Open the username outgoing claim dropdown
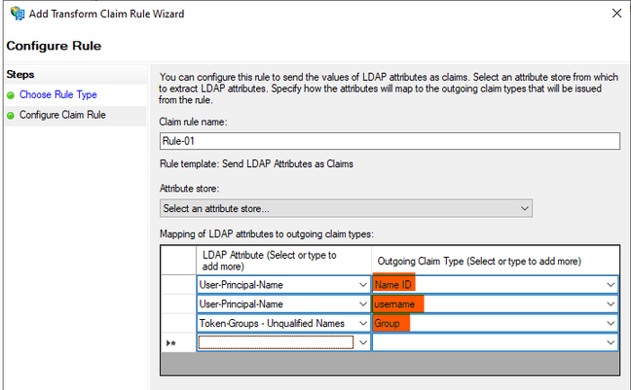 [x=611, y=303]
